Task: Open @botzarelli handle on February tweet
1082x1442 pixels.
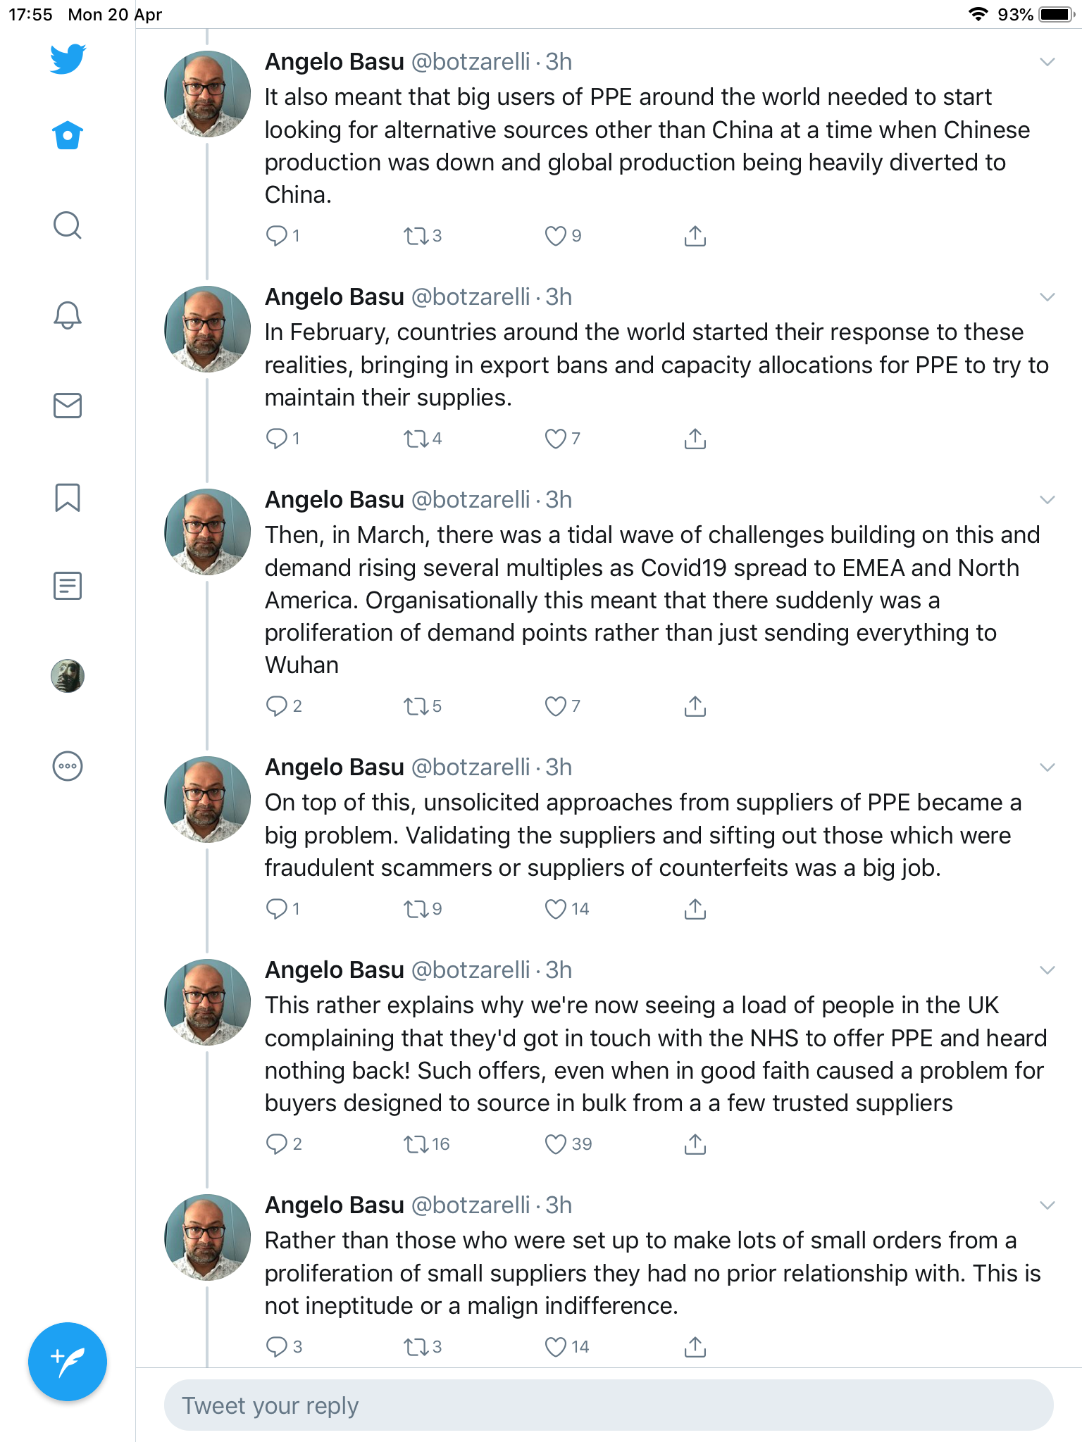Action: (471, 297)
